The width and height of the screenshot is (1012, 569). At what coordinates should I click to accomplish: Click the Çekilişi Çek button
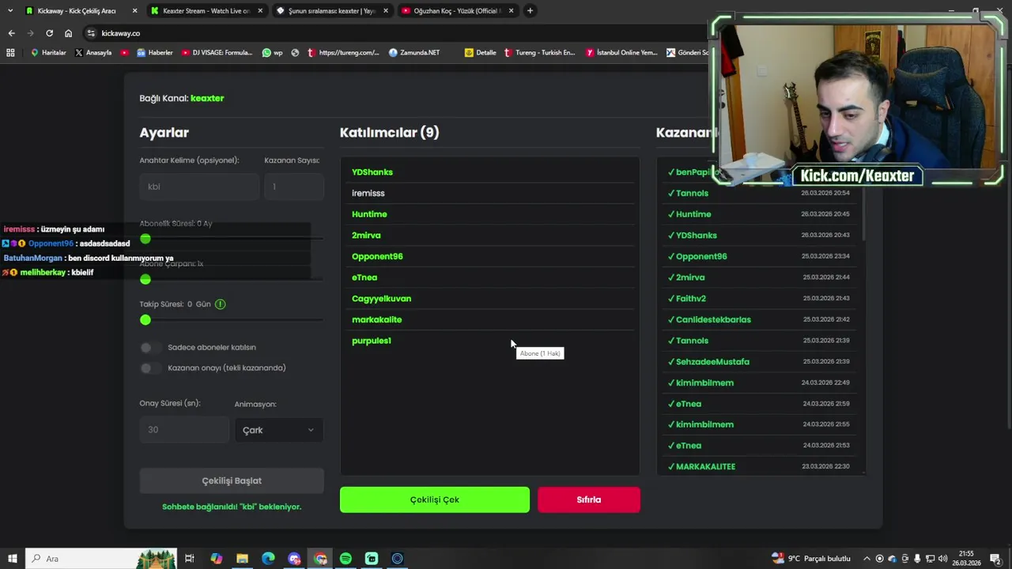(435, 500)
